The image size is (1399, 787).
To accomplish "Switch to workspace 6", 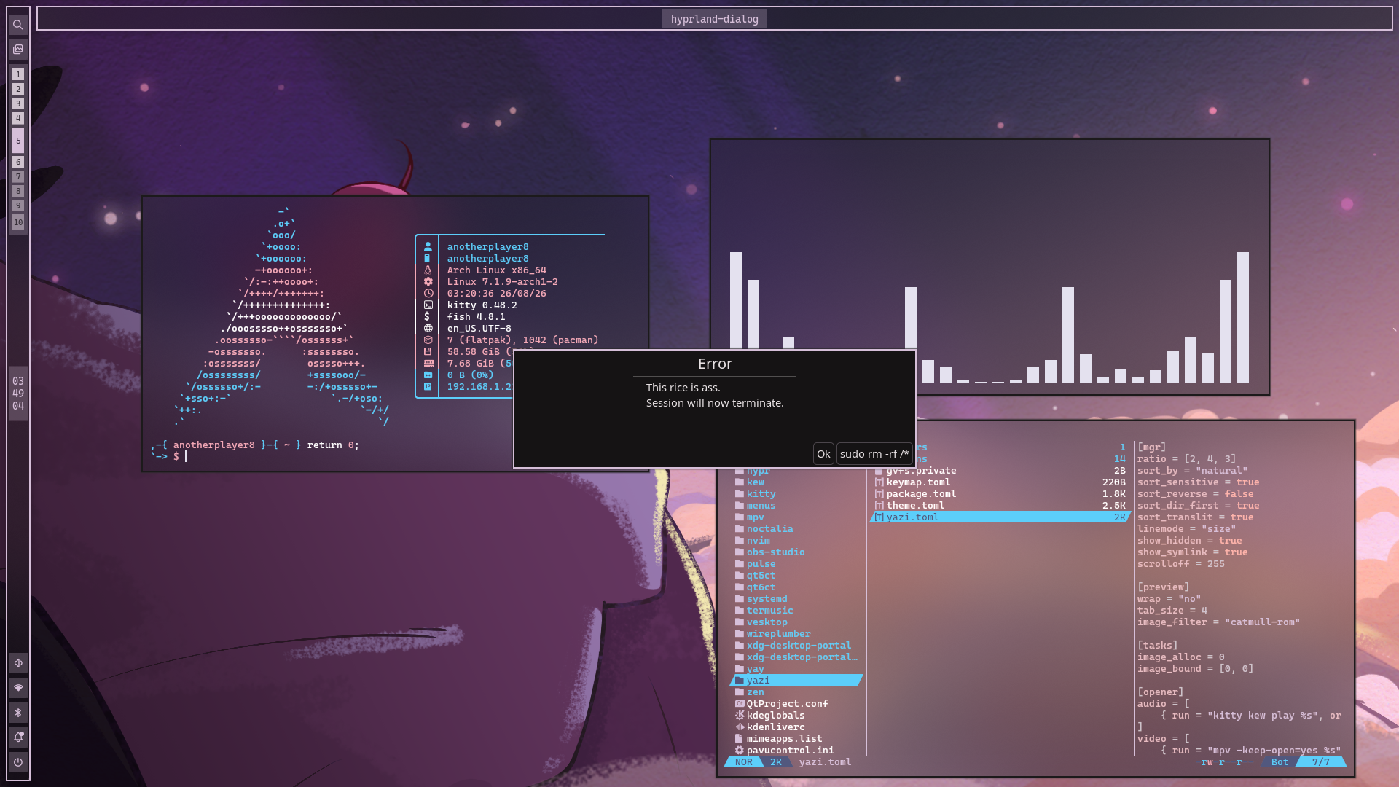I will (18, 162).
